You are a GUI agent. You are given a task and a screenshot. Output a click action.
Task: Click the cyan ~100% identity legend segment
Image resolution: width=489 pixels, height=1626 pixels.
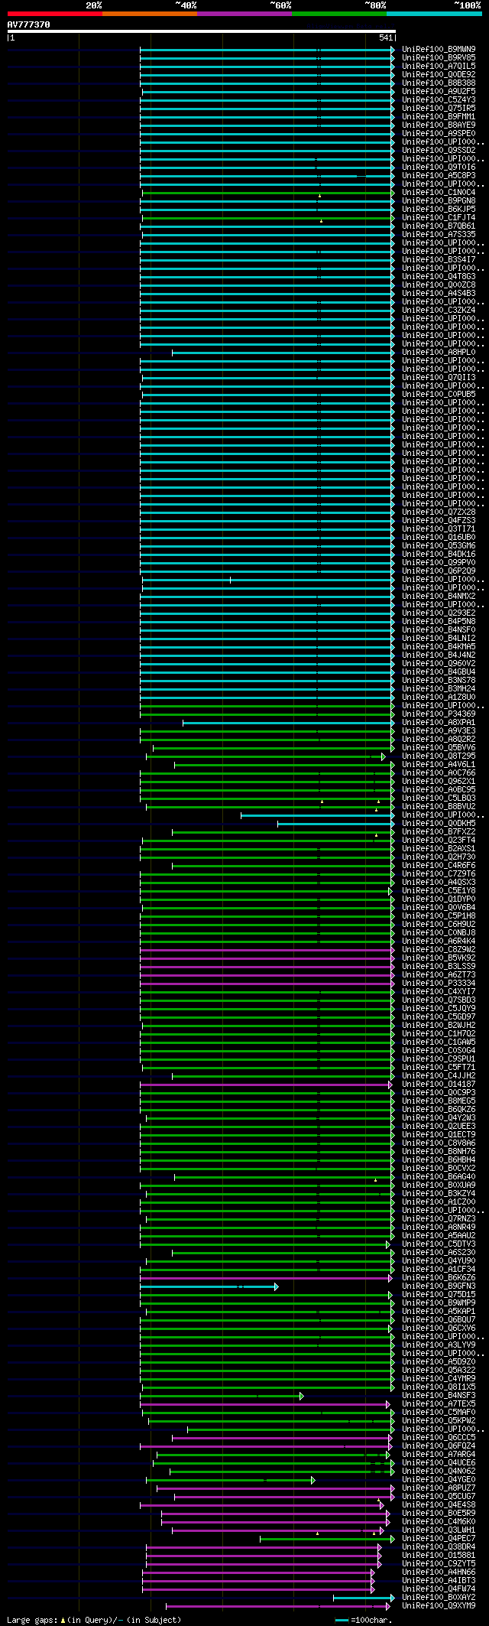point(434,14)
